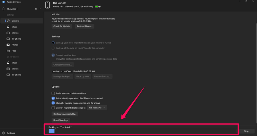Switch to TV Shows under Settings section
257x136 pixels.
coord(22,39)
